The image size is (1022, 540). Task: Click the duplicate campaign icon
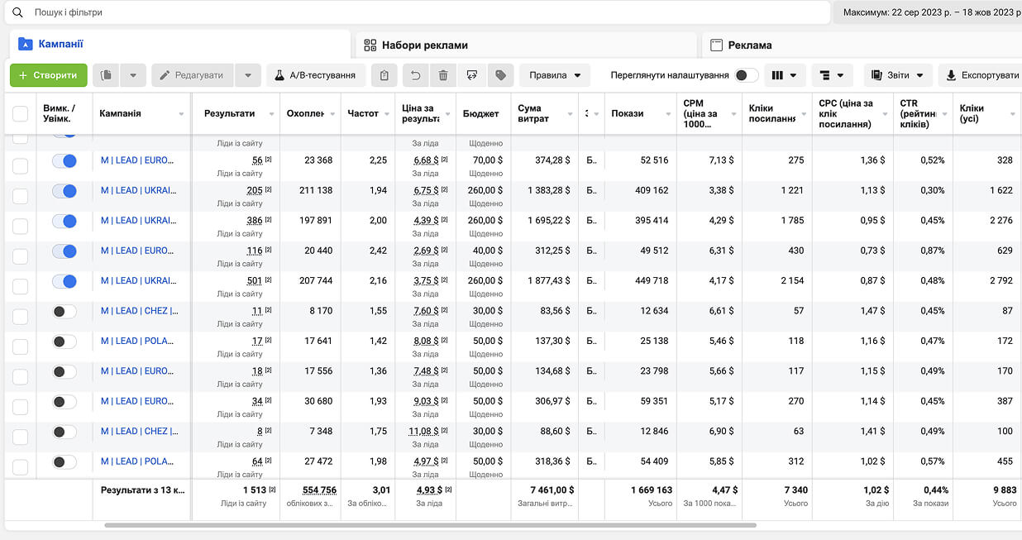pyautogui.click(x=106, y=75)
